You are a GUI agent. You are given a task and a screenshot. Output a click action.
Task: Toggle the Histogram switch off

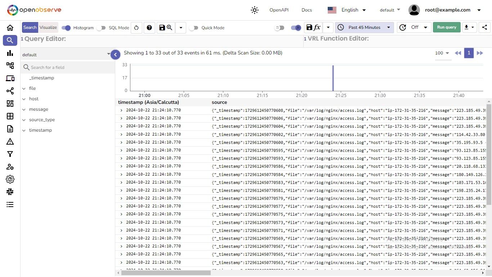click(x=66, y=27)
